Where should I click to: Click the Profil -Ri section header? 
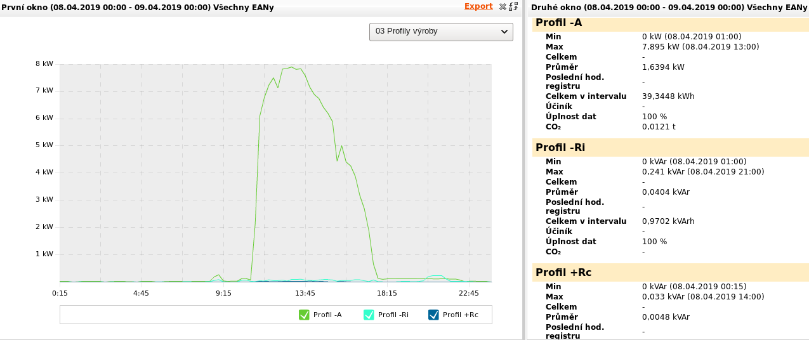point(671,148)
